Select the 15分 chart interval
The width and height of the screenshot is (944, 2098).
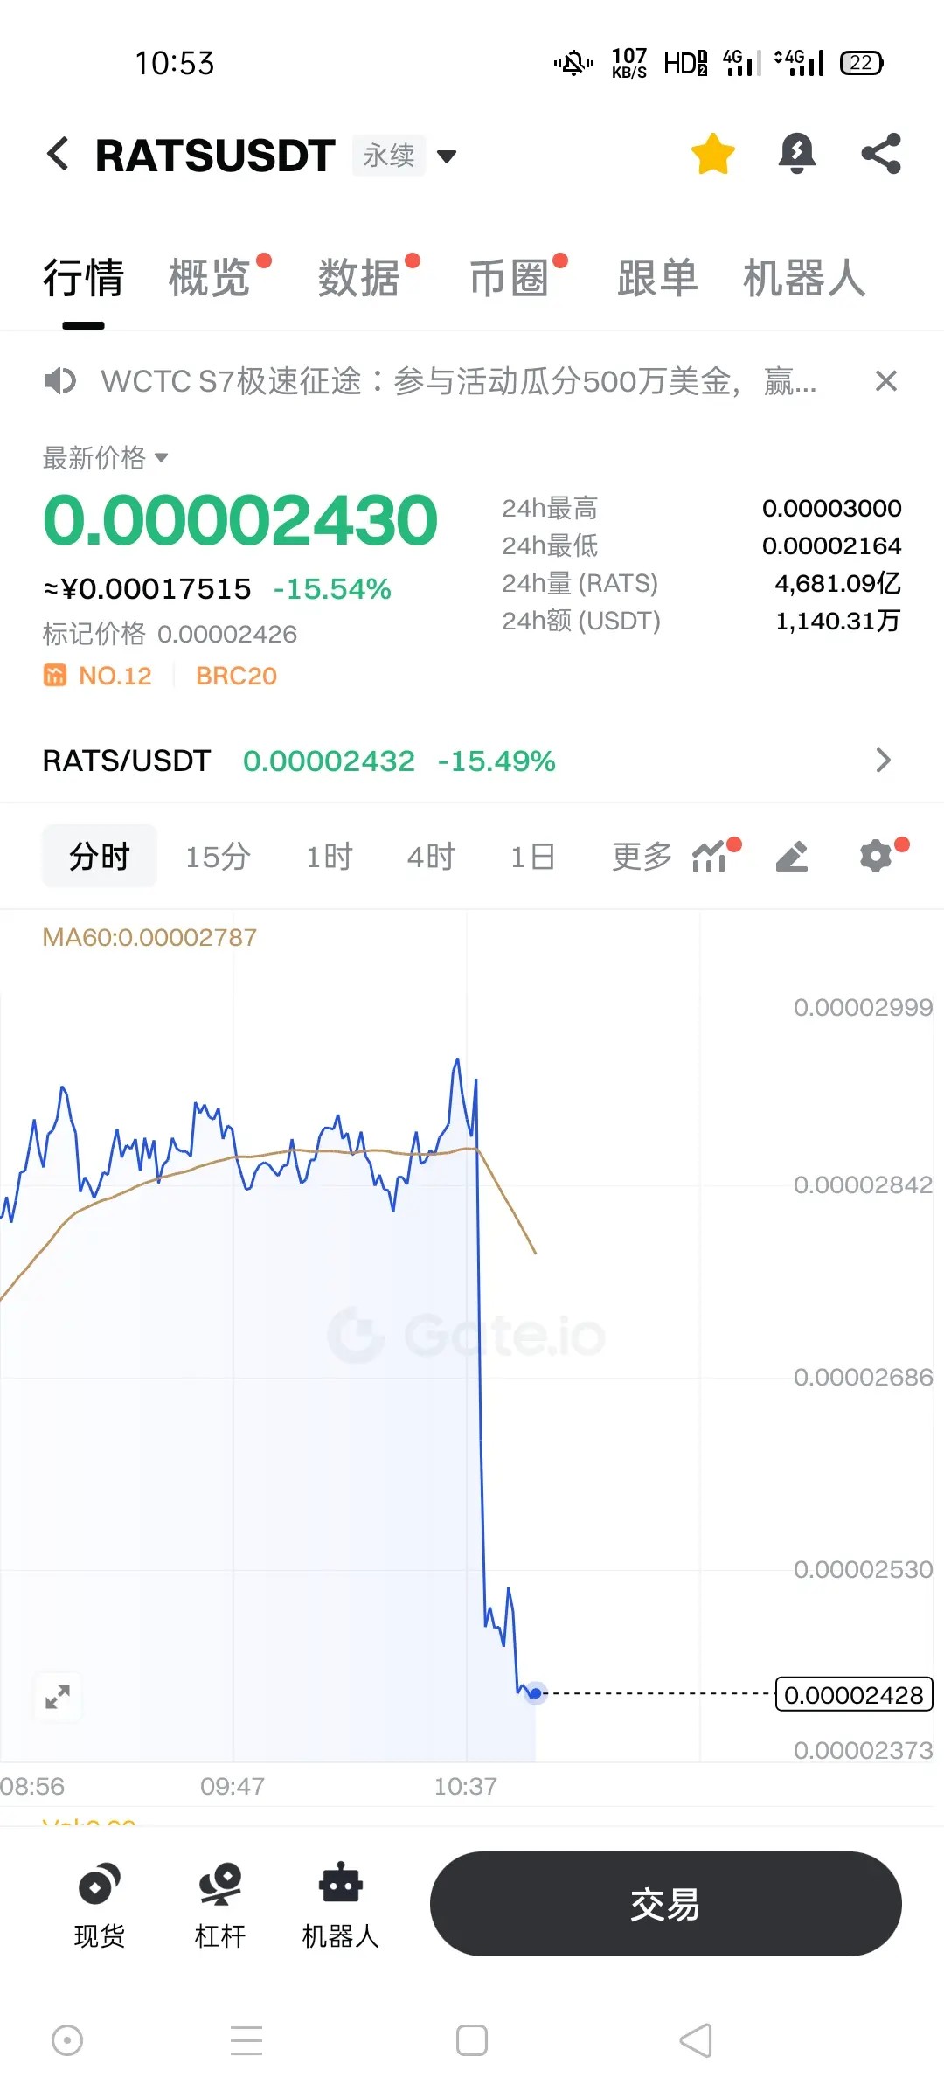click(x=218, y=857)
